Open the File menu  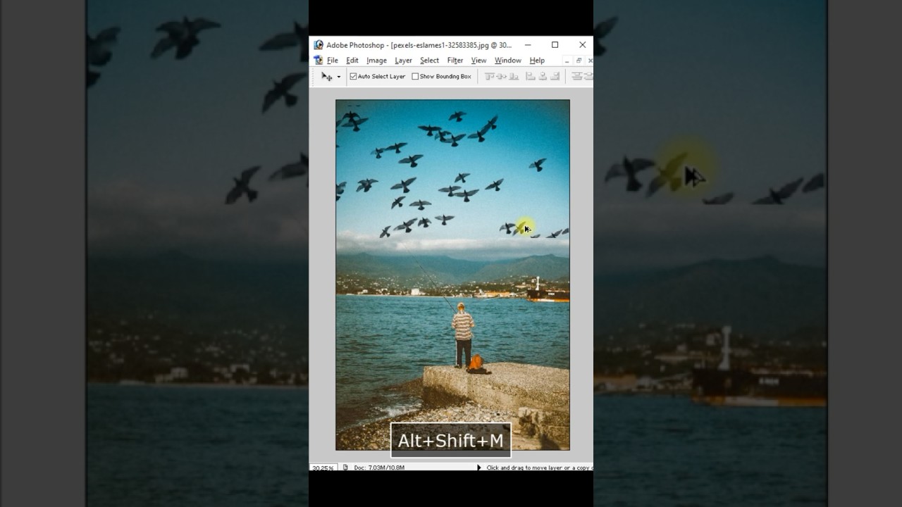333,61
